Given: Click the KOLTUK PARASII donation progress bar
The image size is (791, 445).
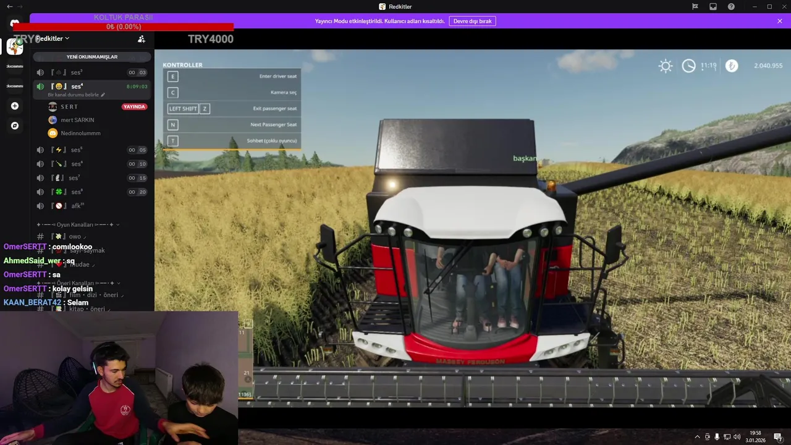Looking at the screenshot, I should pos(123,27).
